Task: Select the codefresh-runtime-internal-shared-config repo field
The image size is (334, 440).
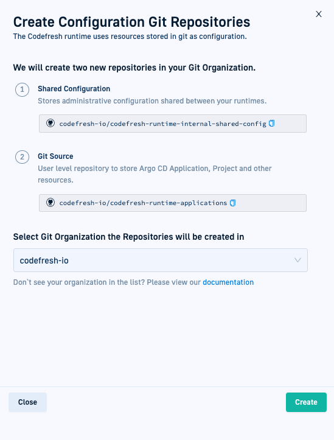Action: 173,124
